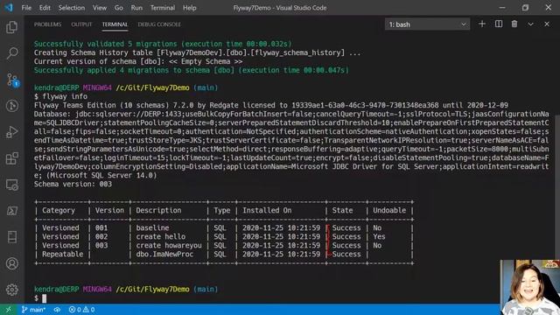560x315 pixels.
Task: Click 'Schema version: 003' text
Action: point(73,185)
